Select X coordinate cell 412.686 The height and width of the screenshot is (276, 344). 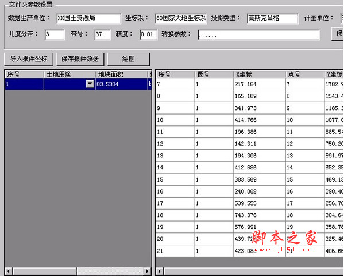pyautogui.click(x=260, y=168)
